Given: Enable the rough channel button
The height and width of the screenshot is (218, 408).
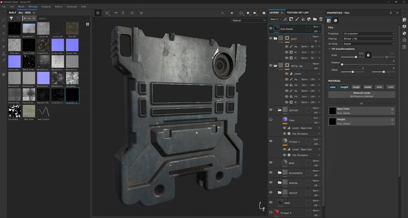Looking at the screenshot, I should pos(356,87).
